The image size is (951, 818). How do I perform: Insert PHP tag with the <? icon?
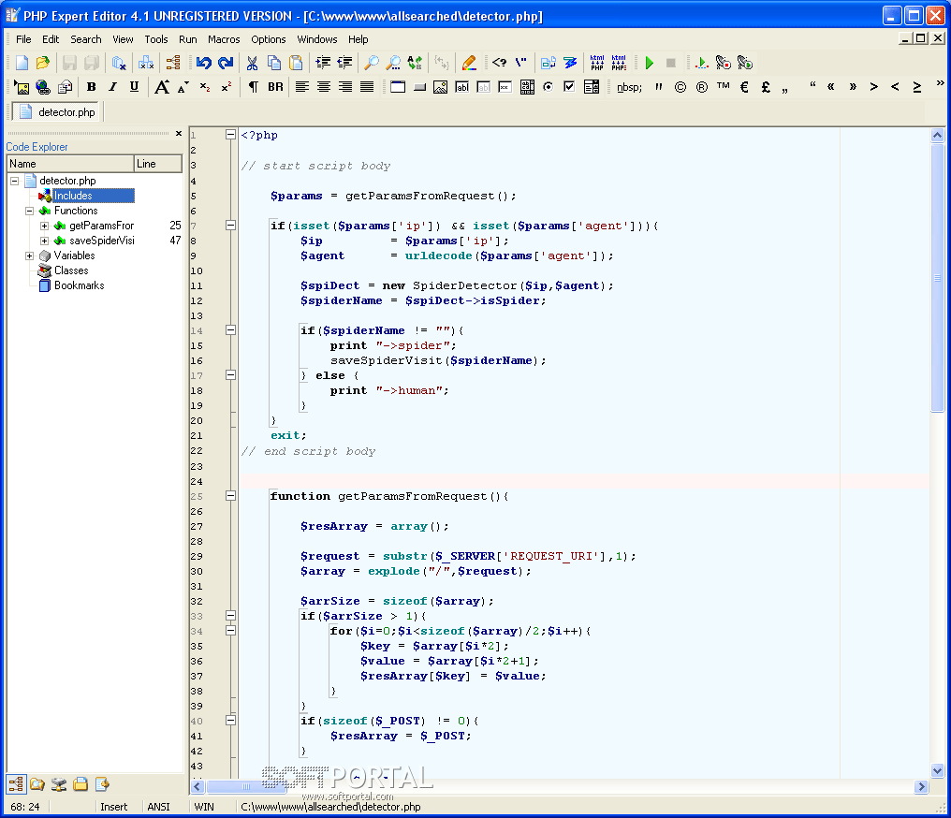coord(499,63)
